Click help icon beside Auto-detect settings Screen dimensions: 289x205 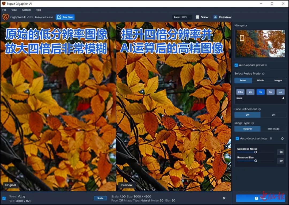(x=271, y=139)
